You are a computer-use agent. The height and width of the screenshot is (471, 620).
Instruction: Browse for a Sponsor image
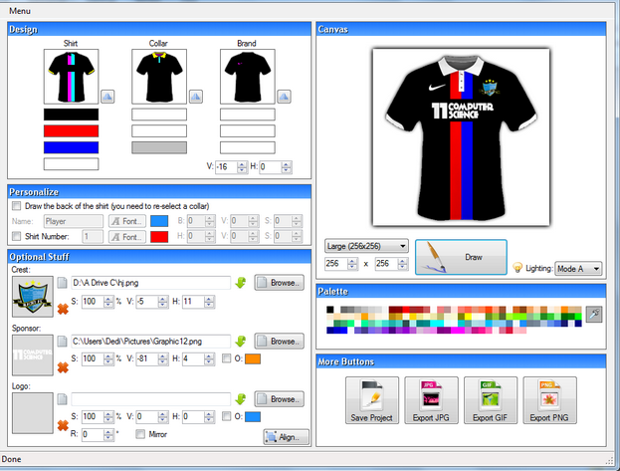click(280, 342)
